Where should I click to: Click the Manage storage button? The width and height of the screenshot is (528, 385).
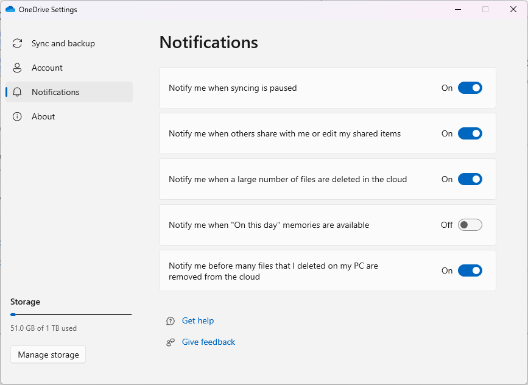coord(48,355)
